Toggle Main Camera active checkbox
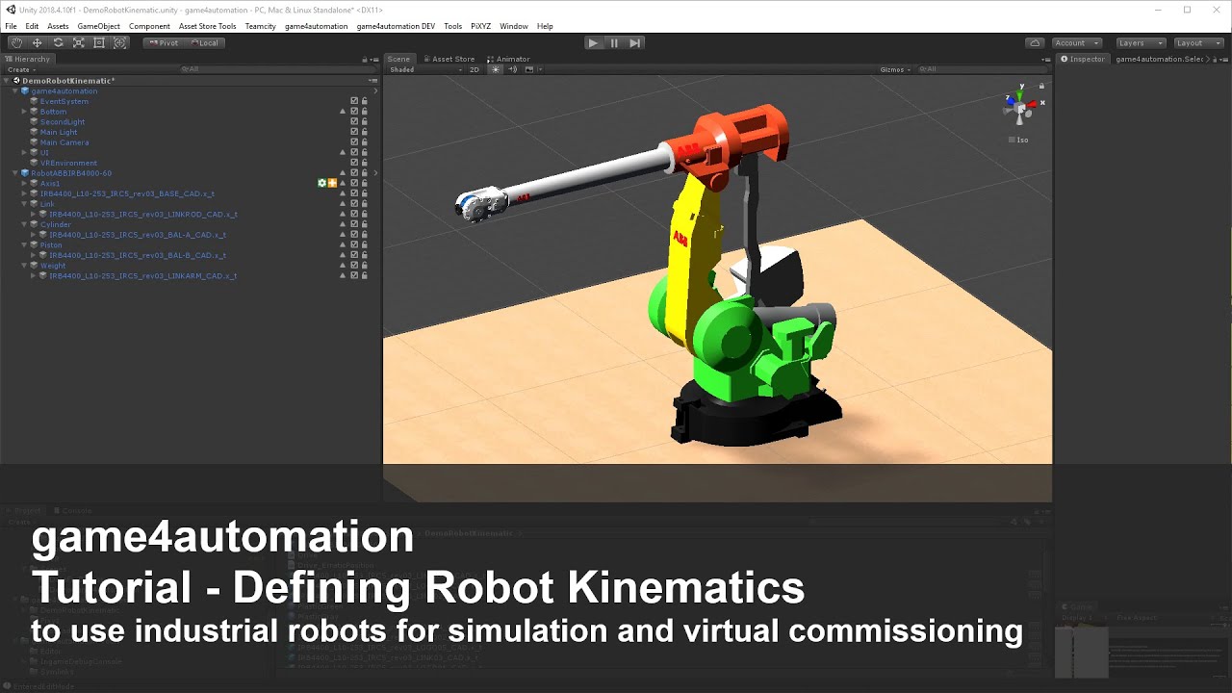 tap(354, 142)
